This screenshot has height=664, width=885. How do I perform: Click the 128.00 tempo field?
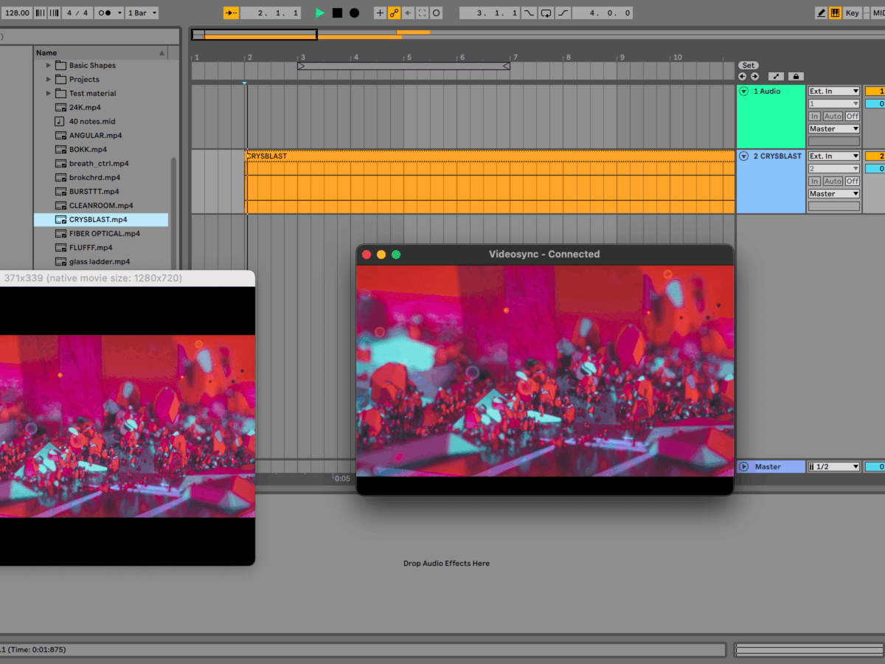click(x=15, y=13)
